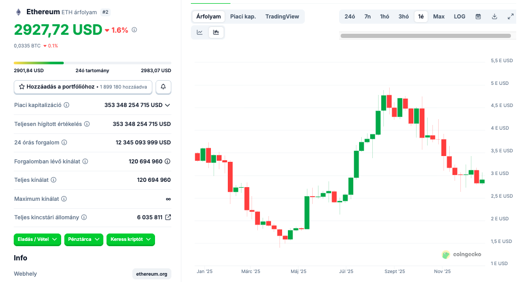Select the Piaci kap. chart tab
The height and width of the screenshot is (282, 531).
click(x=243, y=16)
